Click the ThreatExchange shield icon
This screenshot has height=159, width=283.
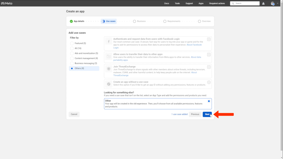[109, 69]
